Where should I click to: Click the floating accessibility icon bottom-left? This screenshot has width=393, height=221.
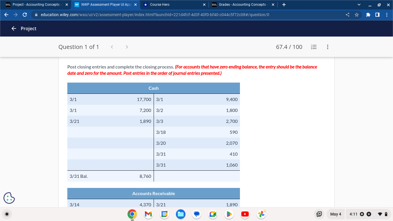click(9, 198)
